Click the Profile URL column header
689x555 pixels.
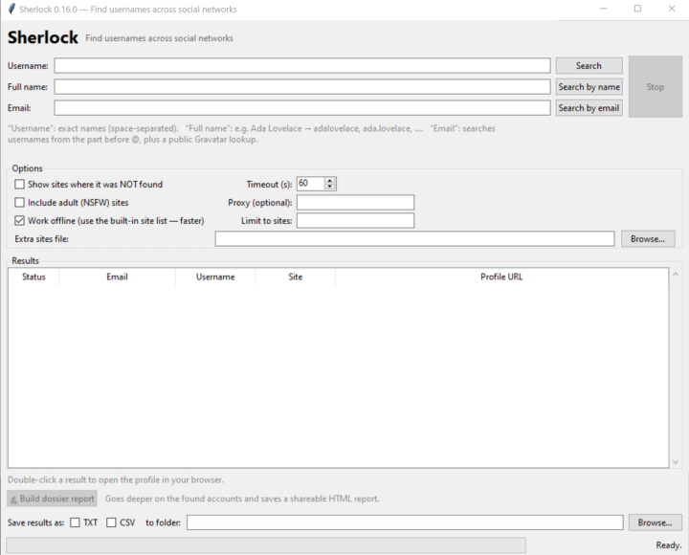[501, 277]
